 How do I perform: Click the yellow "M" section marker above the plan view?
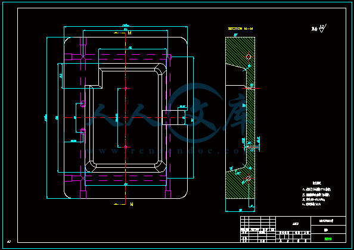pos(129,33)
